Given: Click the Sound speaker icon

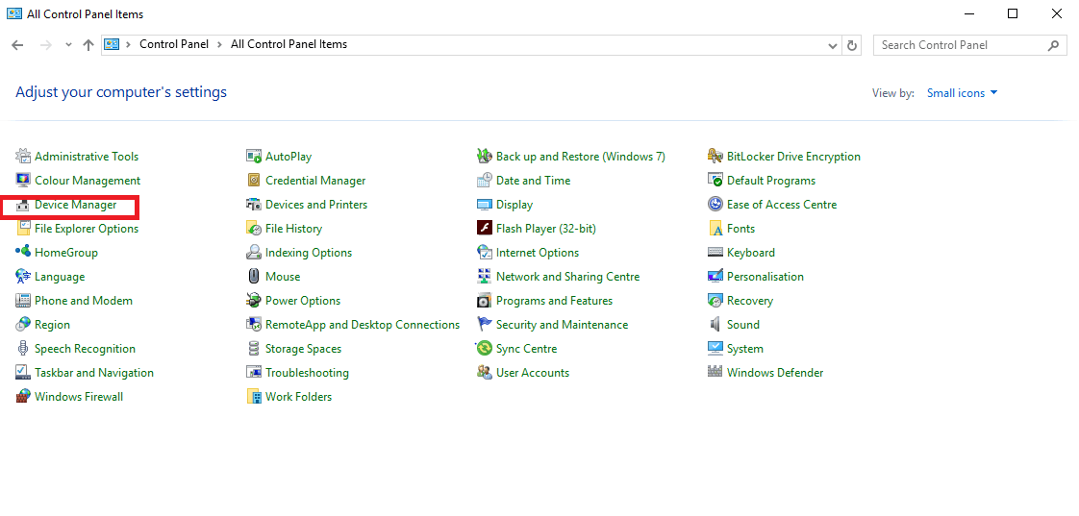Looking at the screenshot, I should point(715,325).
